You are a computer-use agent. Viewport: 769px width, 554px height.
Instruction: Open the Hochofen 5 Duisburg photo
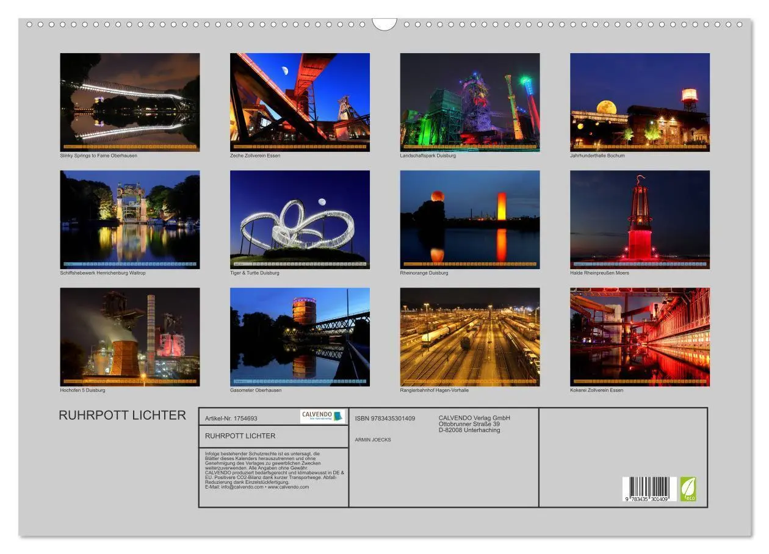130,337
